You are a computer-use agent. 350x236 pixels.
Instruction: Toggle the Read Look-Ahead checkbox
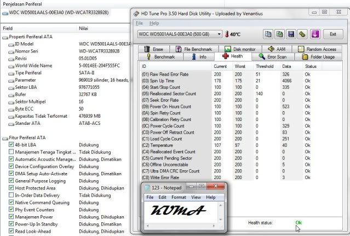point(11,231)
